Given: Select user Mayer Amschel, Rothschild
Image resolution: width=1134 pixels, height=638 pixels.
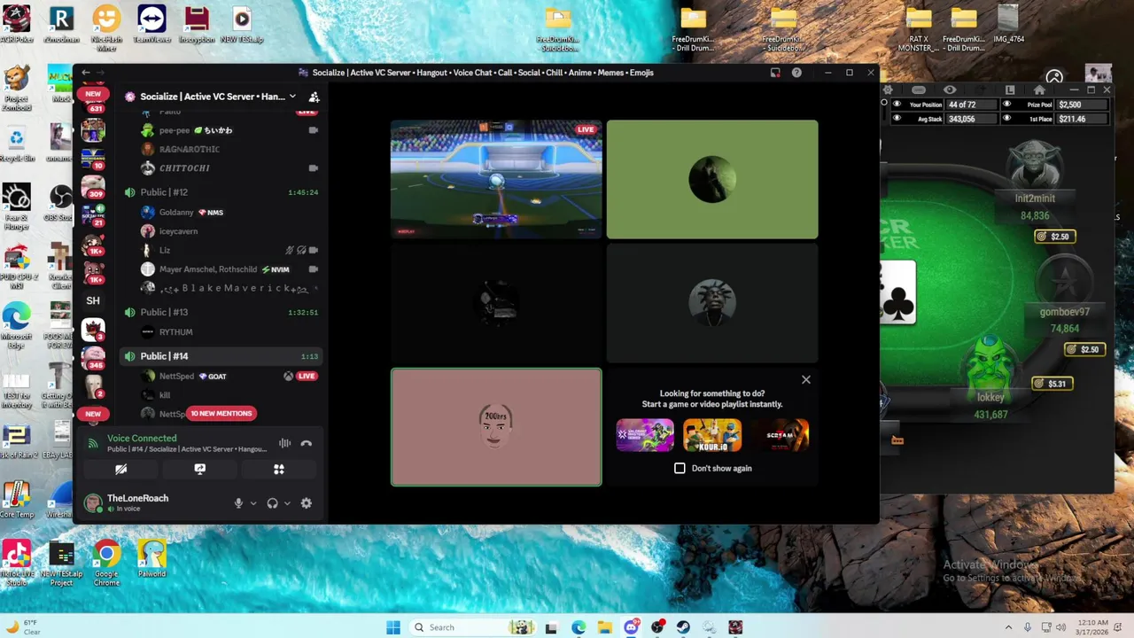Looking at the screenshot, I should pyautogui.click(x=208, y=269).
